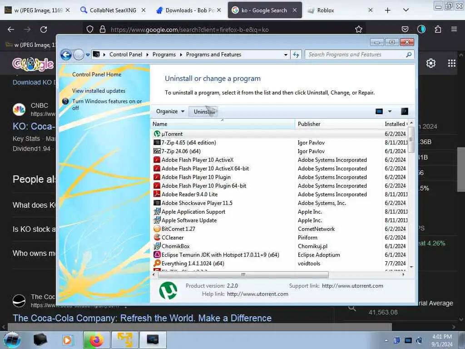Show hidden system tray icons
465x349 pixels.
tap(386, 340)
